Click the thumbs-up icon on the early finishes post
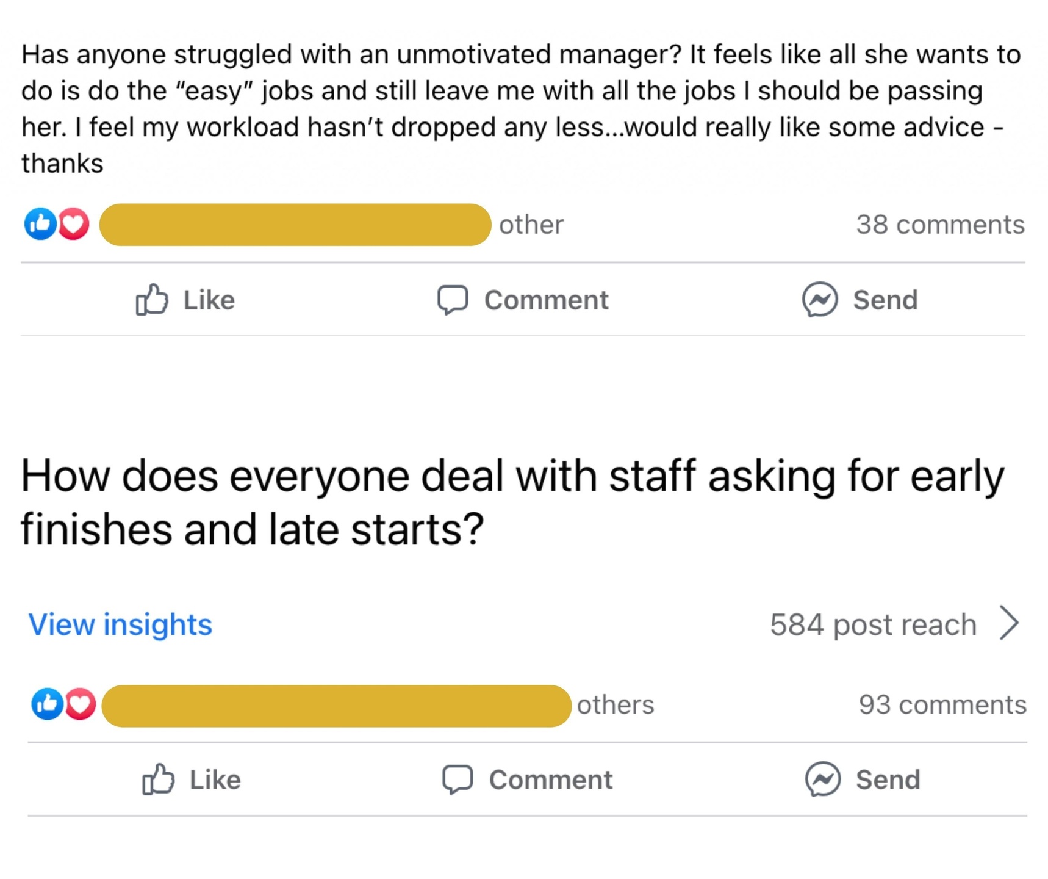 pos(157,780)
